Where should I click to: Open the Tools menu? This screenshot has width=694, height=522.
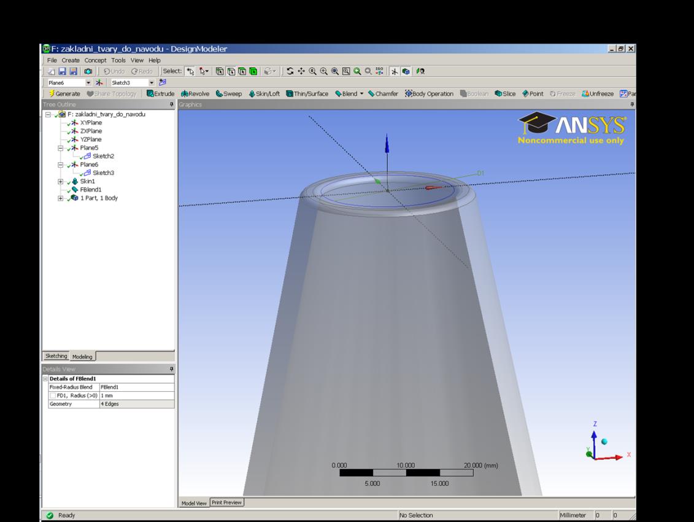118,60
